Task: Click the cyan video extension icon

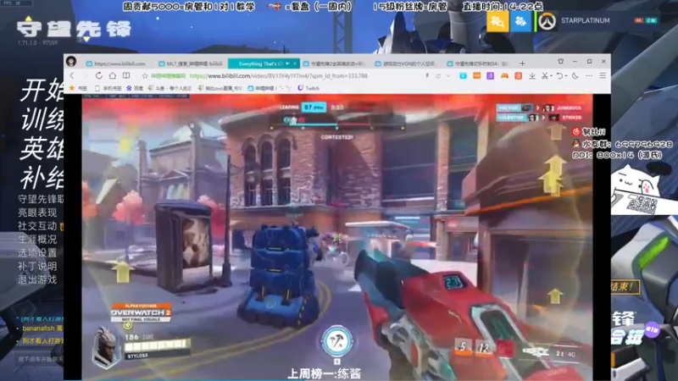Action: click(x=463, y=75)
